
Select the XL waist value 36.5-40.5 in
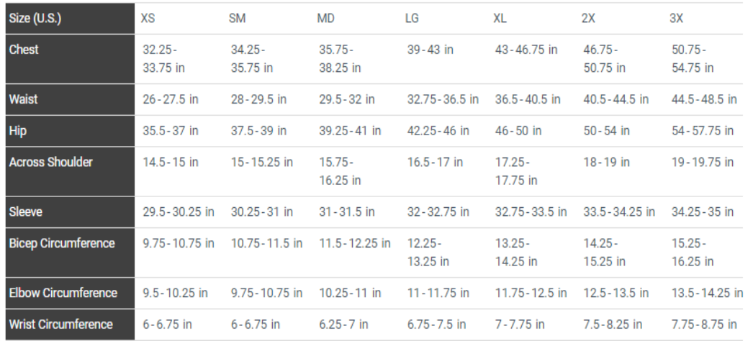pos(528,99)
